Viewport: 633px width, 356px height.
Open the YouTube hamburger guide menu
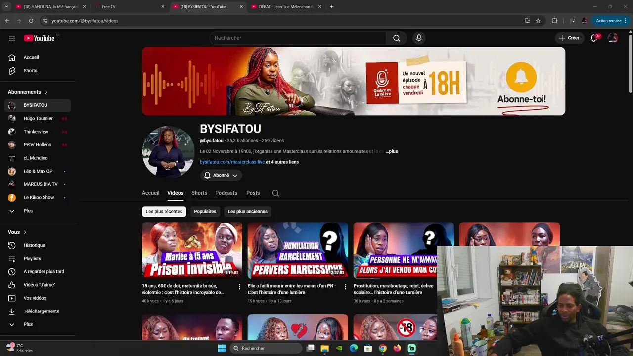point(12,38)
